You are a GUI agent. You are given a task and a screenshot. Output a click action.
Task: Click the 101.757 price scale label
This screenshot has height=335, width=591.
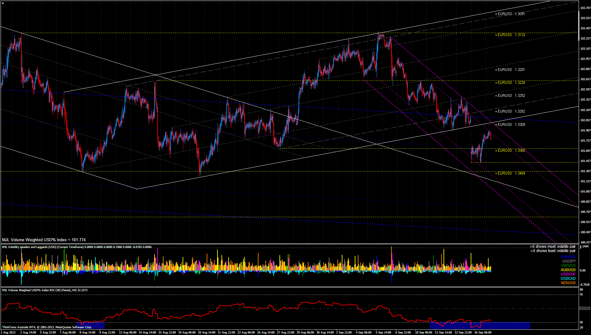(x=585, y=140)
